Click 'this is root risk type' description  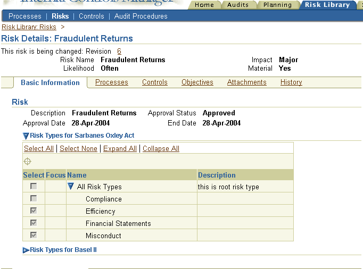point(228,187)
